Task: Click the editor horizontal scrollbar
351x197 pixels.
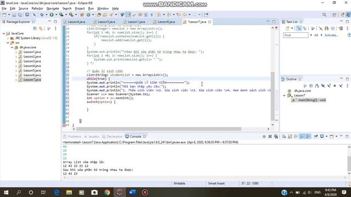Action: point(158,129)
